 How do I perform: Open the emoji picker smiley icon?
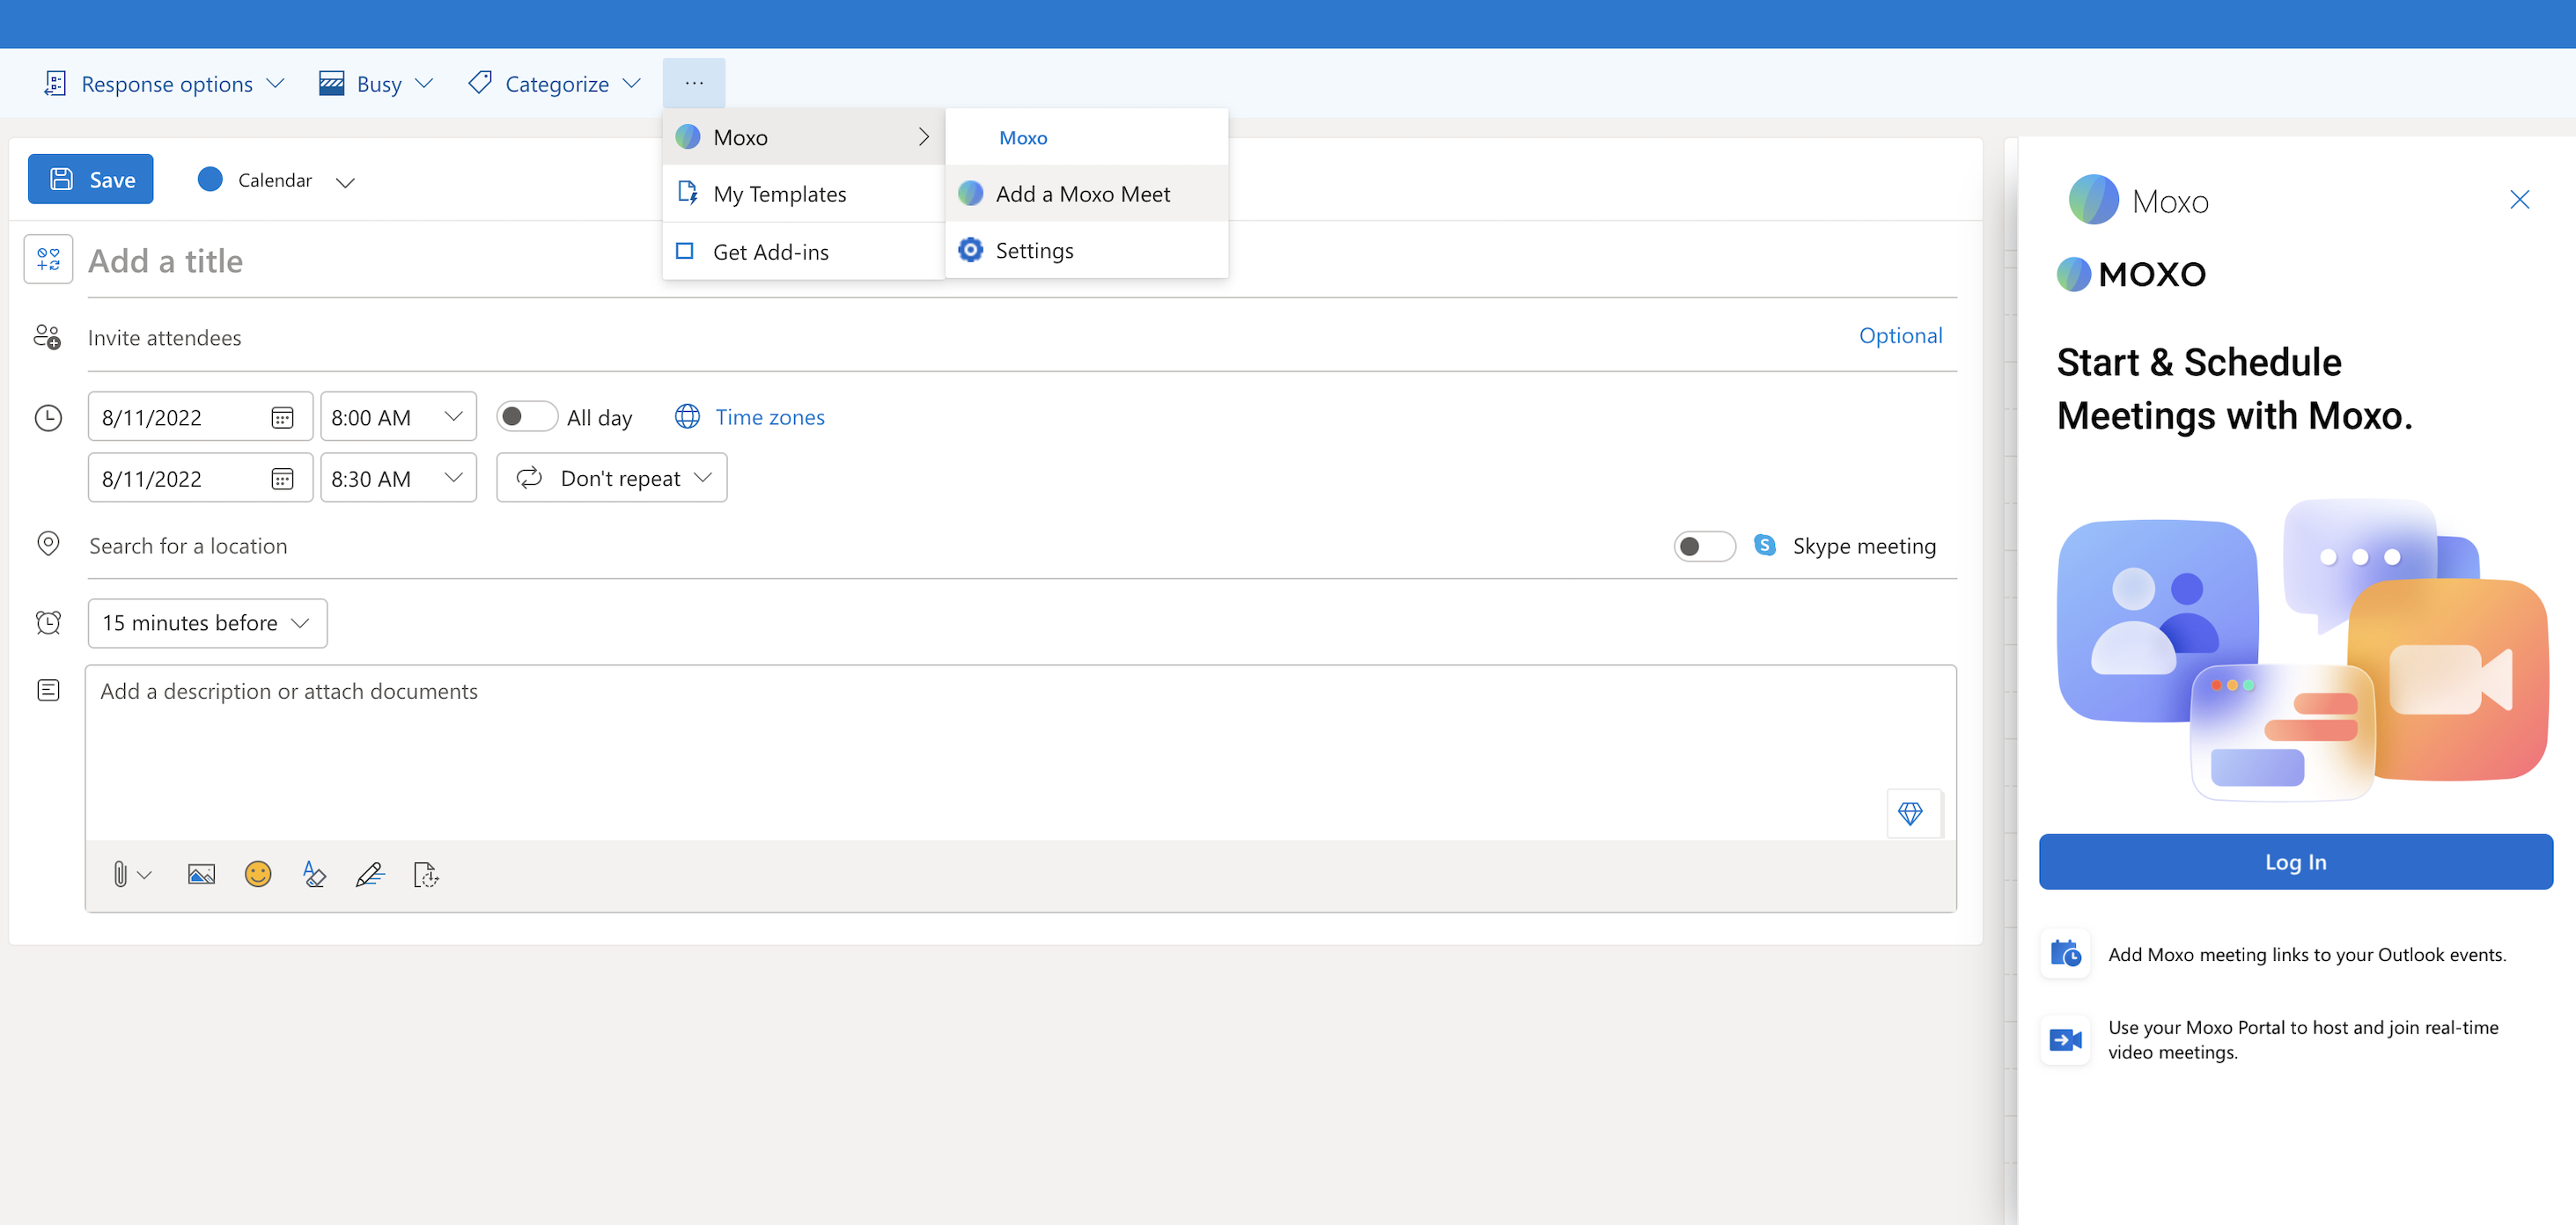click(x=258, y=875)
